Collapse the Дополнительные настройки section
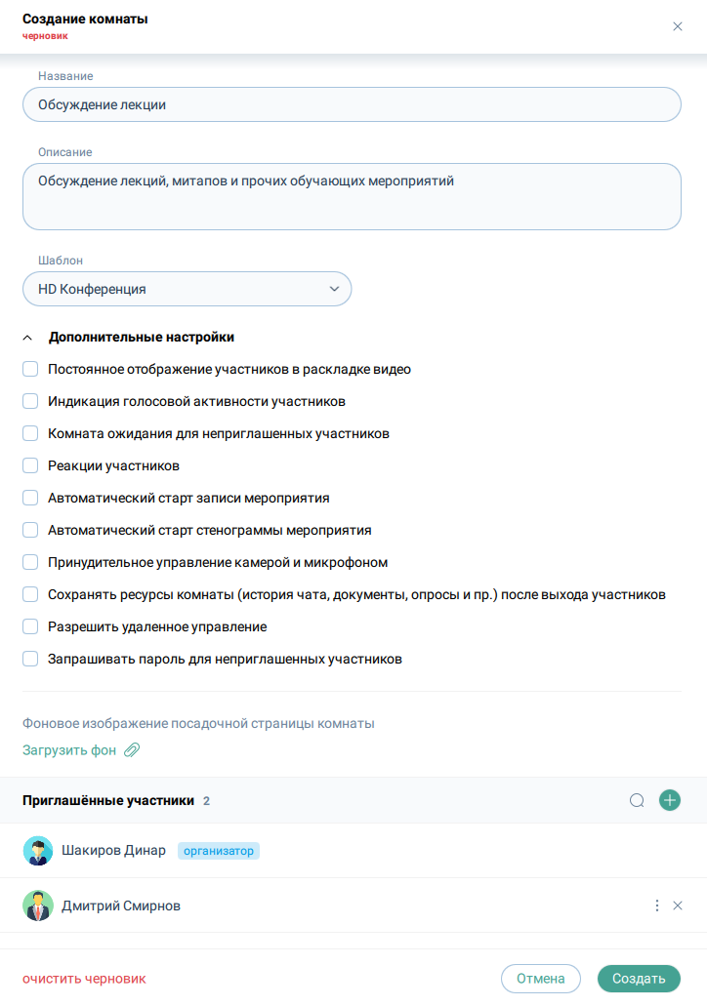 (x=27, y=336)
